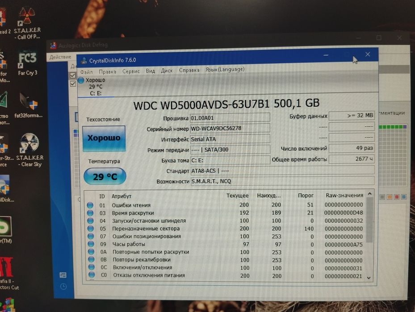
Task: Click status icon for 07 Ошибки позиционирования
Action: tap(91, 236)
